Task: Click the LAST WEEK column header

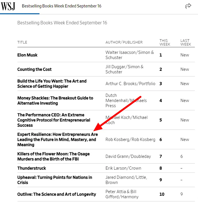Action: [186, 42]
